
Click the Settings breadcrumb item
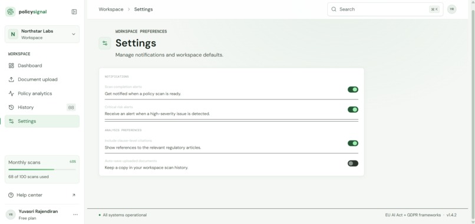(x=144, y=9)
